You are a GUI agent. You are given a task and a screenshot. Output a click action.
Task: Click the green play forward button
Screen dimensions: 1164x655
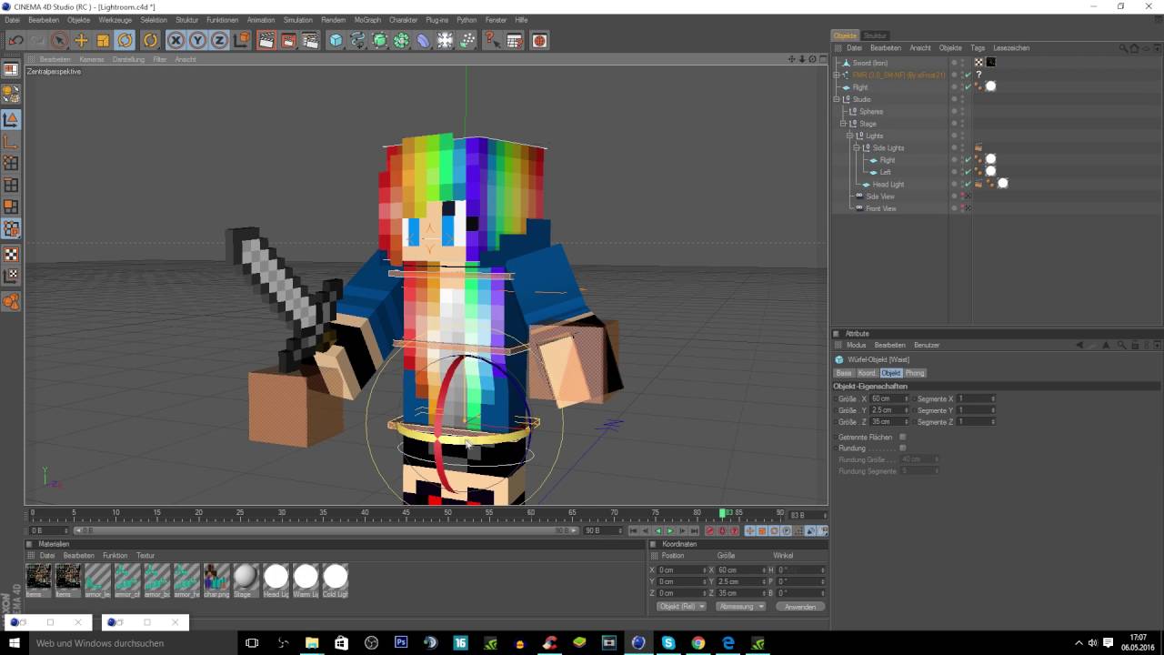coord(670,530)
